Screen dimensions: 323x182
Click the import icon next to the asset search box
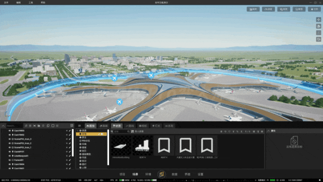pyautogui.click(x=132, y=131)
